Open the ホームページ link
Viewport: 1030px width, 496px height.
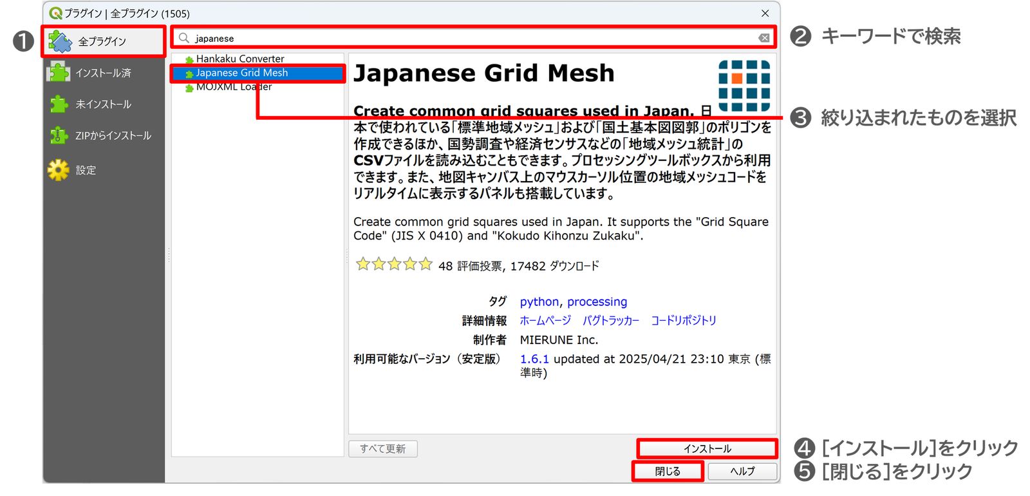pos(545,320)
